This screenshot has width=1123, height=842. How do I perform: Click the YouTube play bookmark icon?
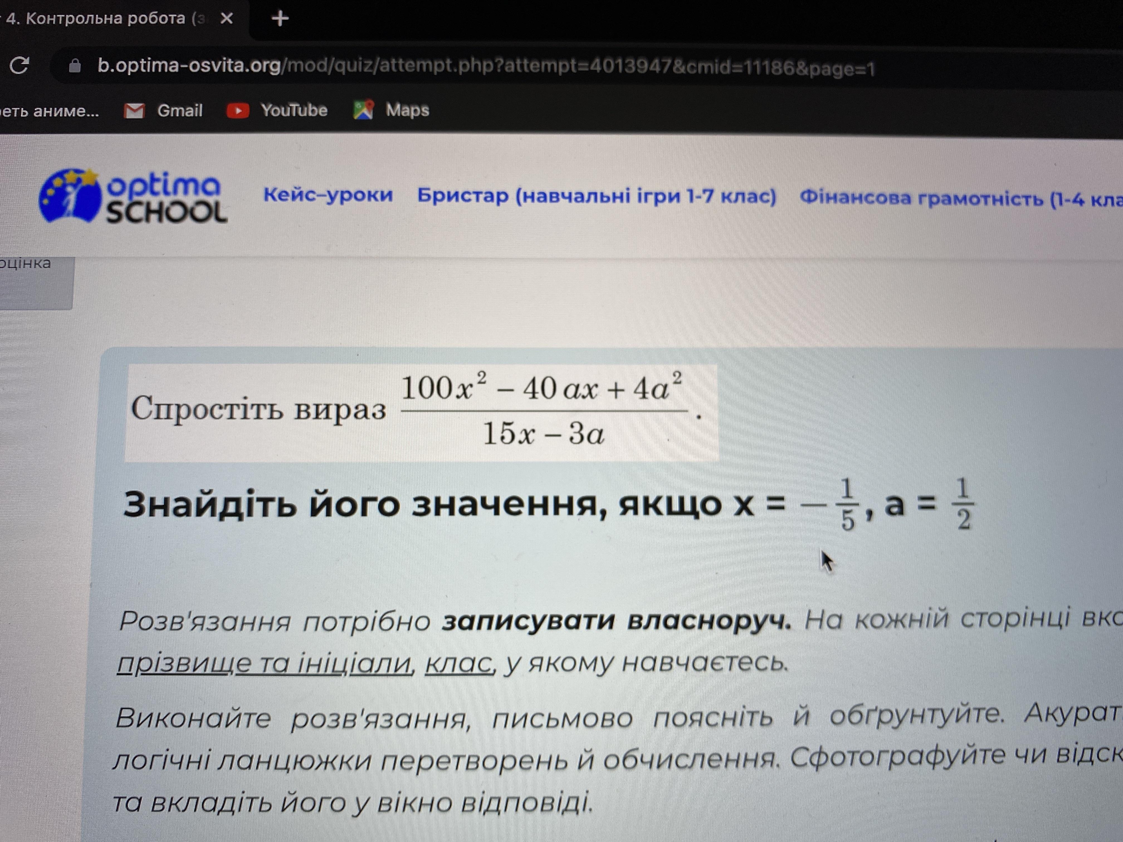point(238,110)
